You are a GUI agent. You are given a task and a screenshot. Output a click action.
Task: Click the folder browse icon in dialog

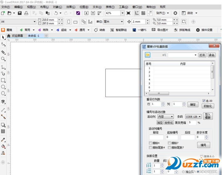pos(147,55)
